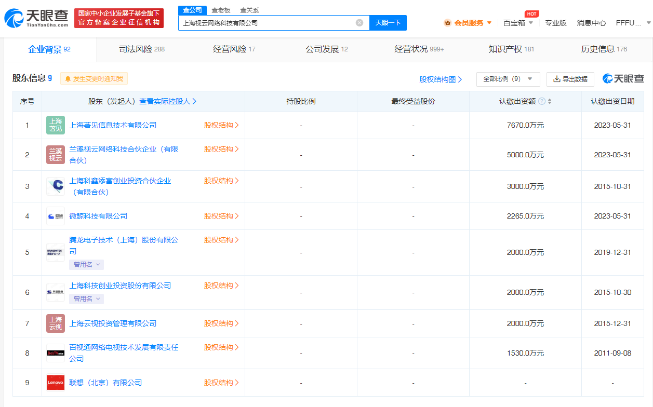The image size is (653, 407).
Task: Click the 专业版 link in header
Action: coord(555,23)
